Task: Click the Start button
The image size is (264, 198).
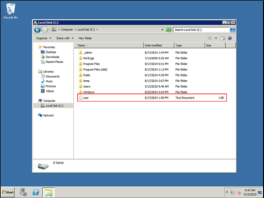Action: [8, 192]
